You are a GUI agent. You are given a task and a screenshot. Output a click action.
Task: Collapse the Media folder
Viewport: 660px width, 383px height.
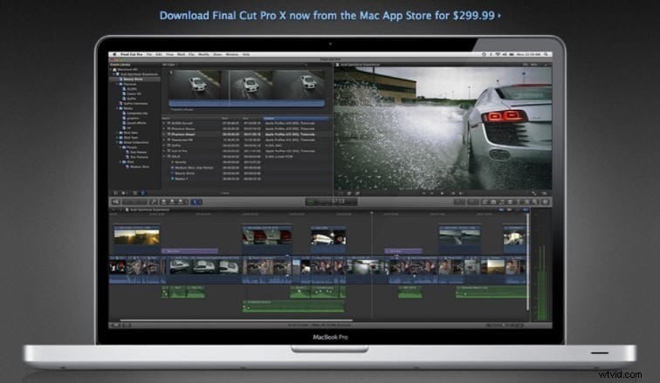coord(118,108)
